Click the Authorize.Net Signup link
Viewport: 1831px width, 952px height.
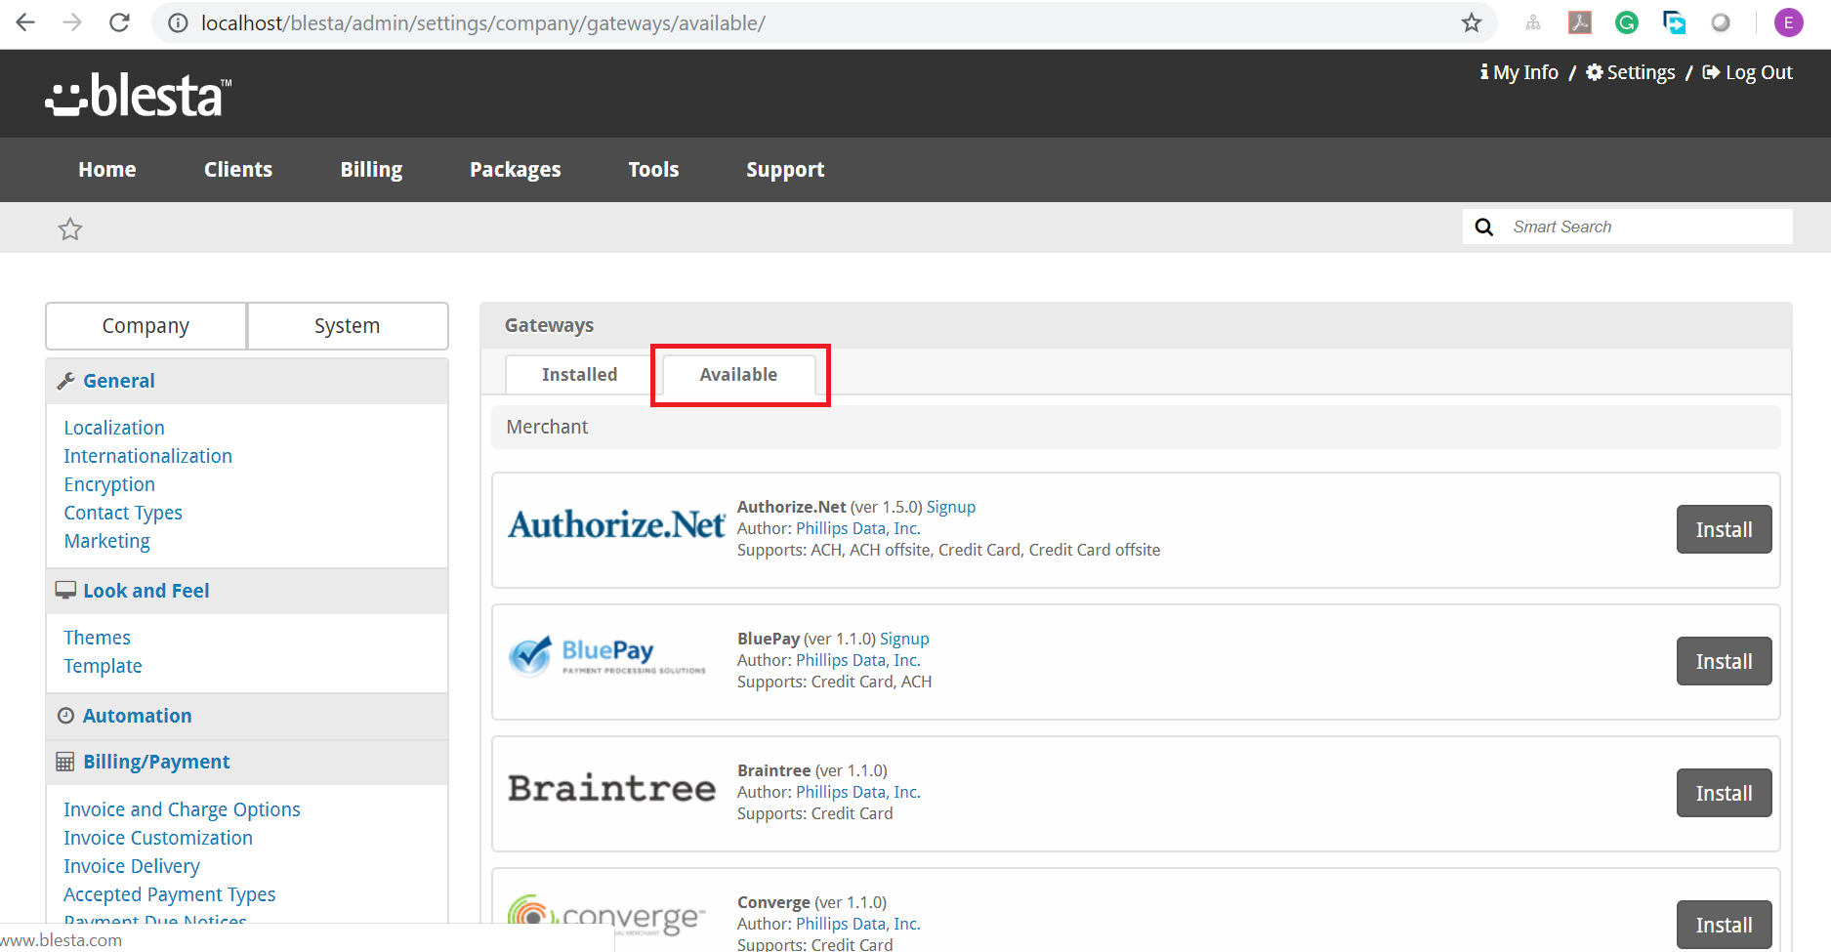(x=951, y=507)
